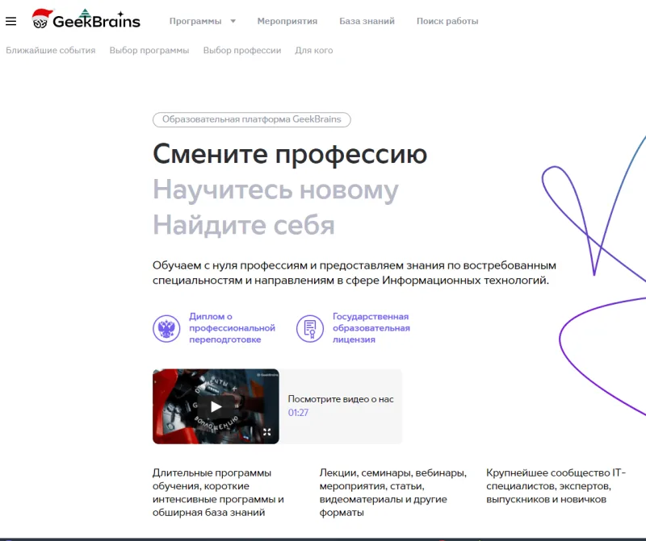646x541 pixels.
Task: Select the Выбор программы tab
Action: (x=149, y=50)
